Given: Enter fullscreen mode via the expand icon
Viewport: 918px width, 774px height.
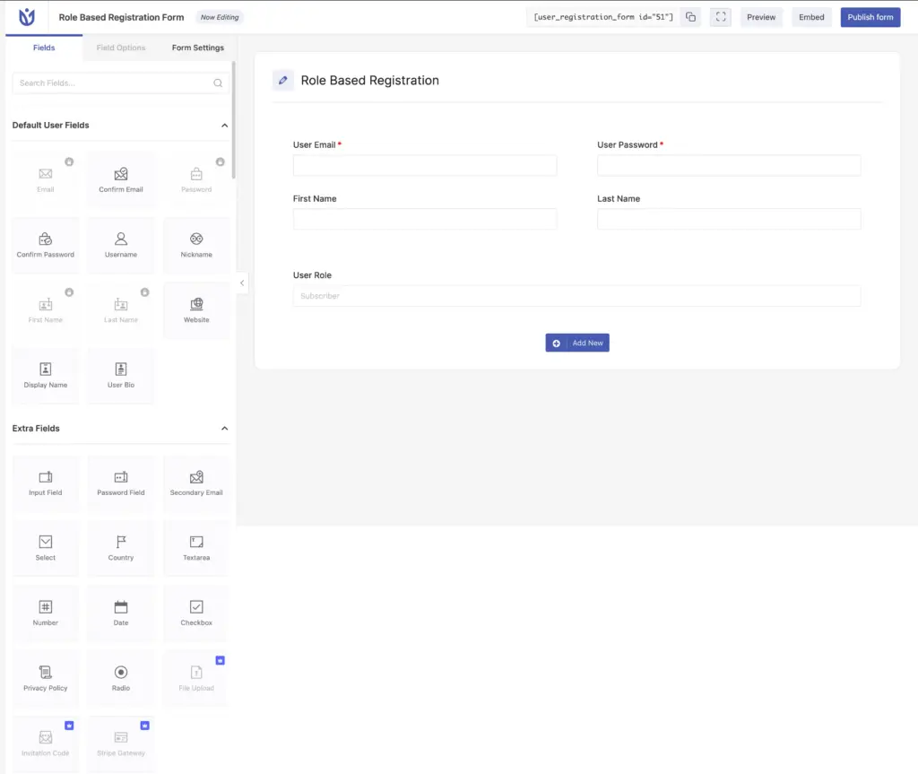Looking at the screenshot, I should coord(720,16).
